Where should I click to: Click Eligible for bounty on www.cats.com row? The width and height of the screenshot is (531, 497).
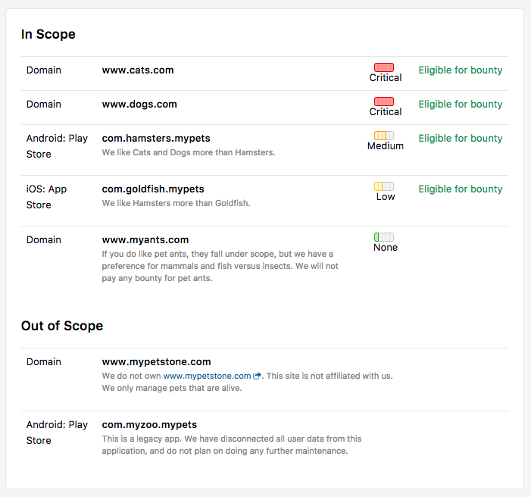[x=460, y=70]
